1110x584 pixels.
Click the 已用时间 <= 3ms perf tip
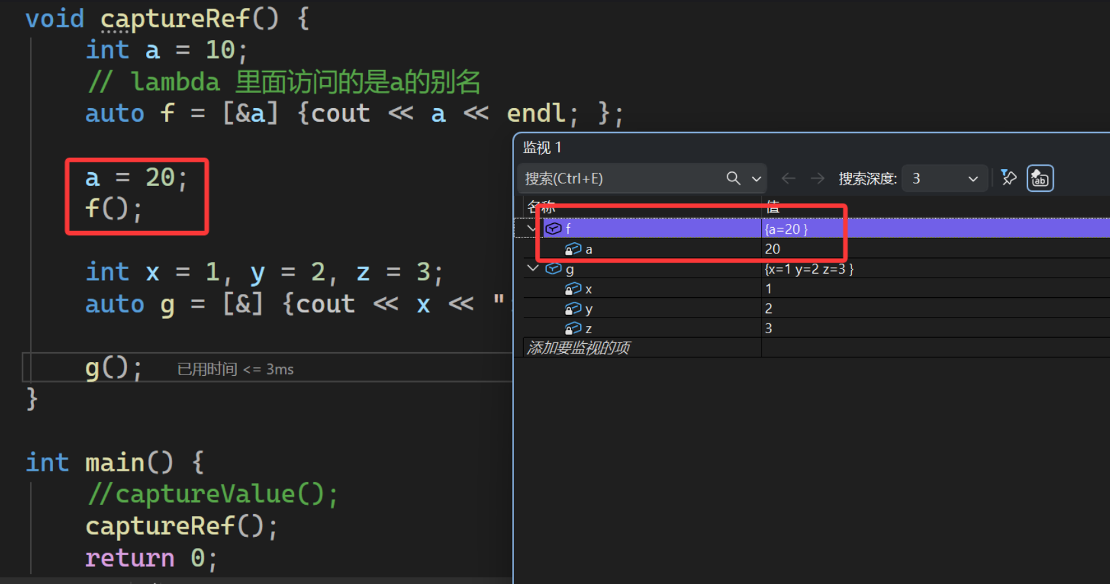coord(236,369)
